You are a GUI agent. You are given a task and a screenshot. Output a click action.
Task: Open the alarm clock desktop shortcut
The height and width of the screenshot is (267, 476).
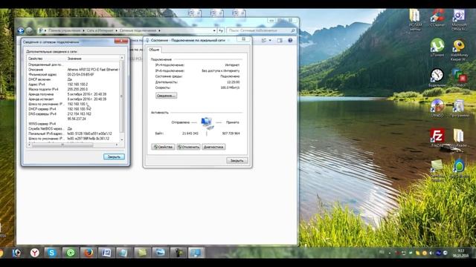pyautogui.click(x=437, y=77)
